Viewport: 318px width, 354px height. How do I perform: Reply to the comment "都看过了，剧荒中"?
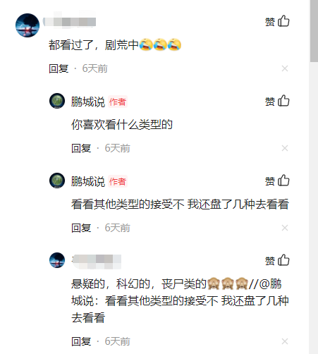59,68
